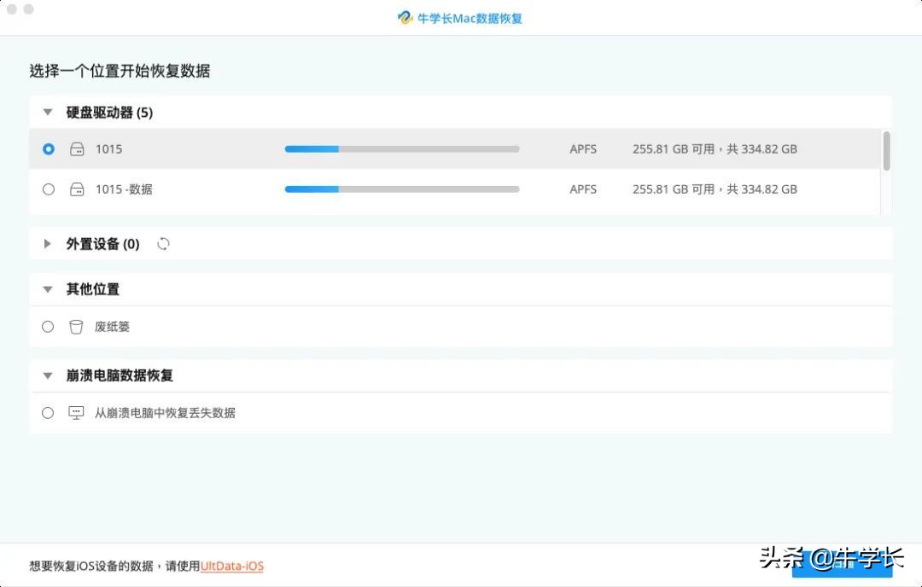Click the APFS label of drive 1015
This screenshot has height=587, width=922.
(x=583, y=148)
